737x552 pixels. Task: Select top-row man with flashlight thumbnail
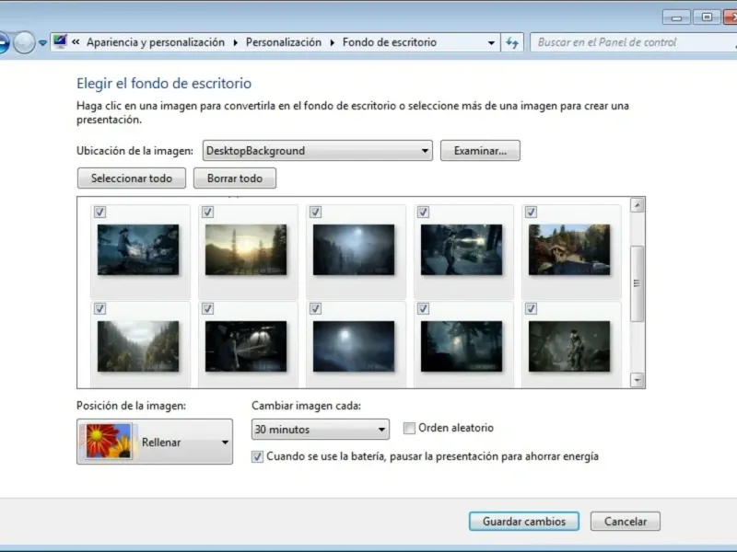click(x=462, y=249)
